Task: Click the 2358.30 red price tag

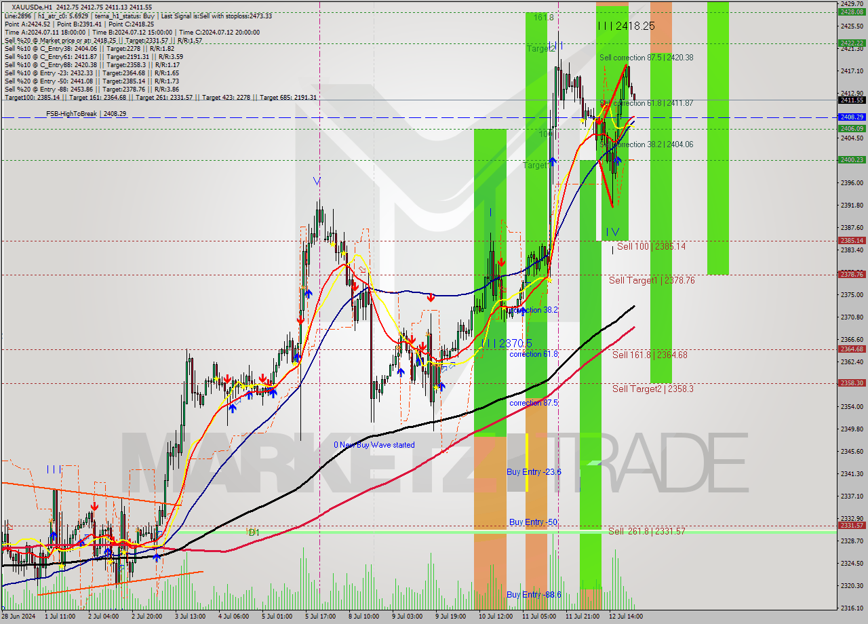Action: (x=851, y=383)
